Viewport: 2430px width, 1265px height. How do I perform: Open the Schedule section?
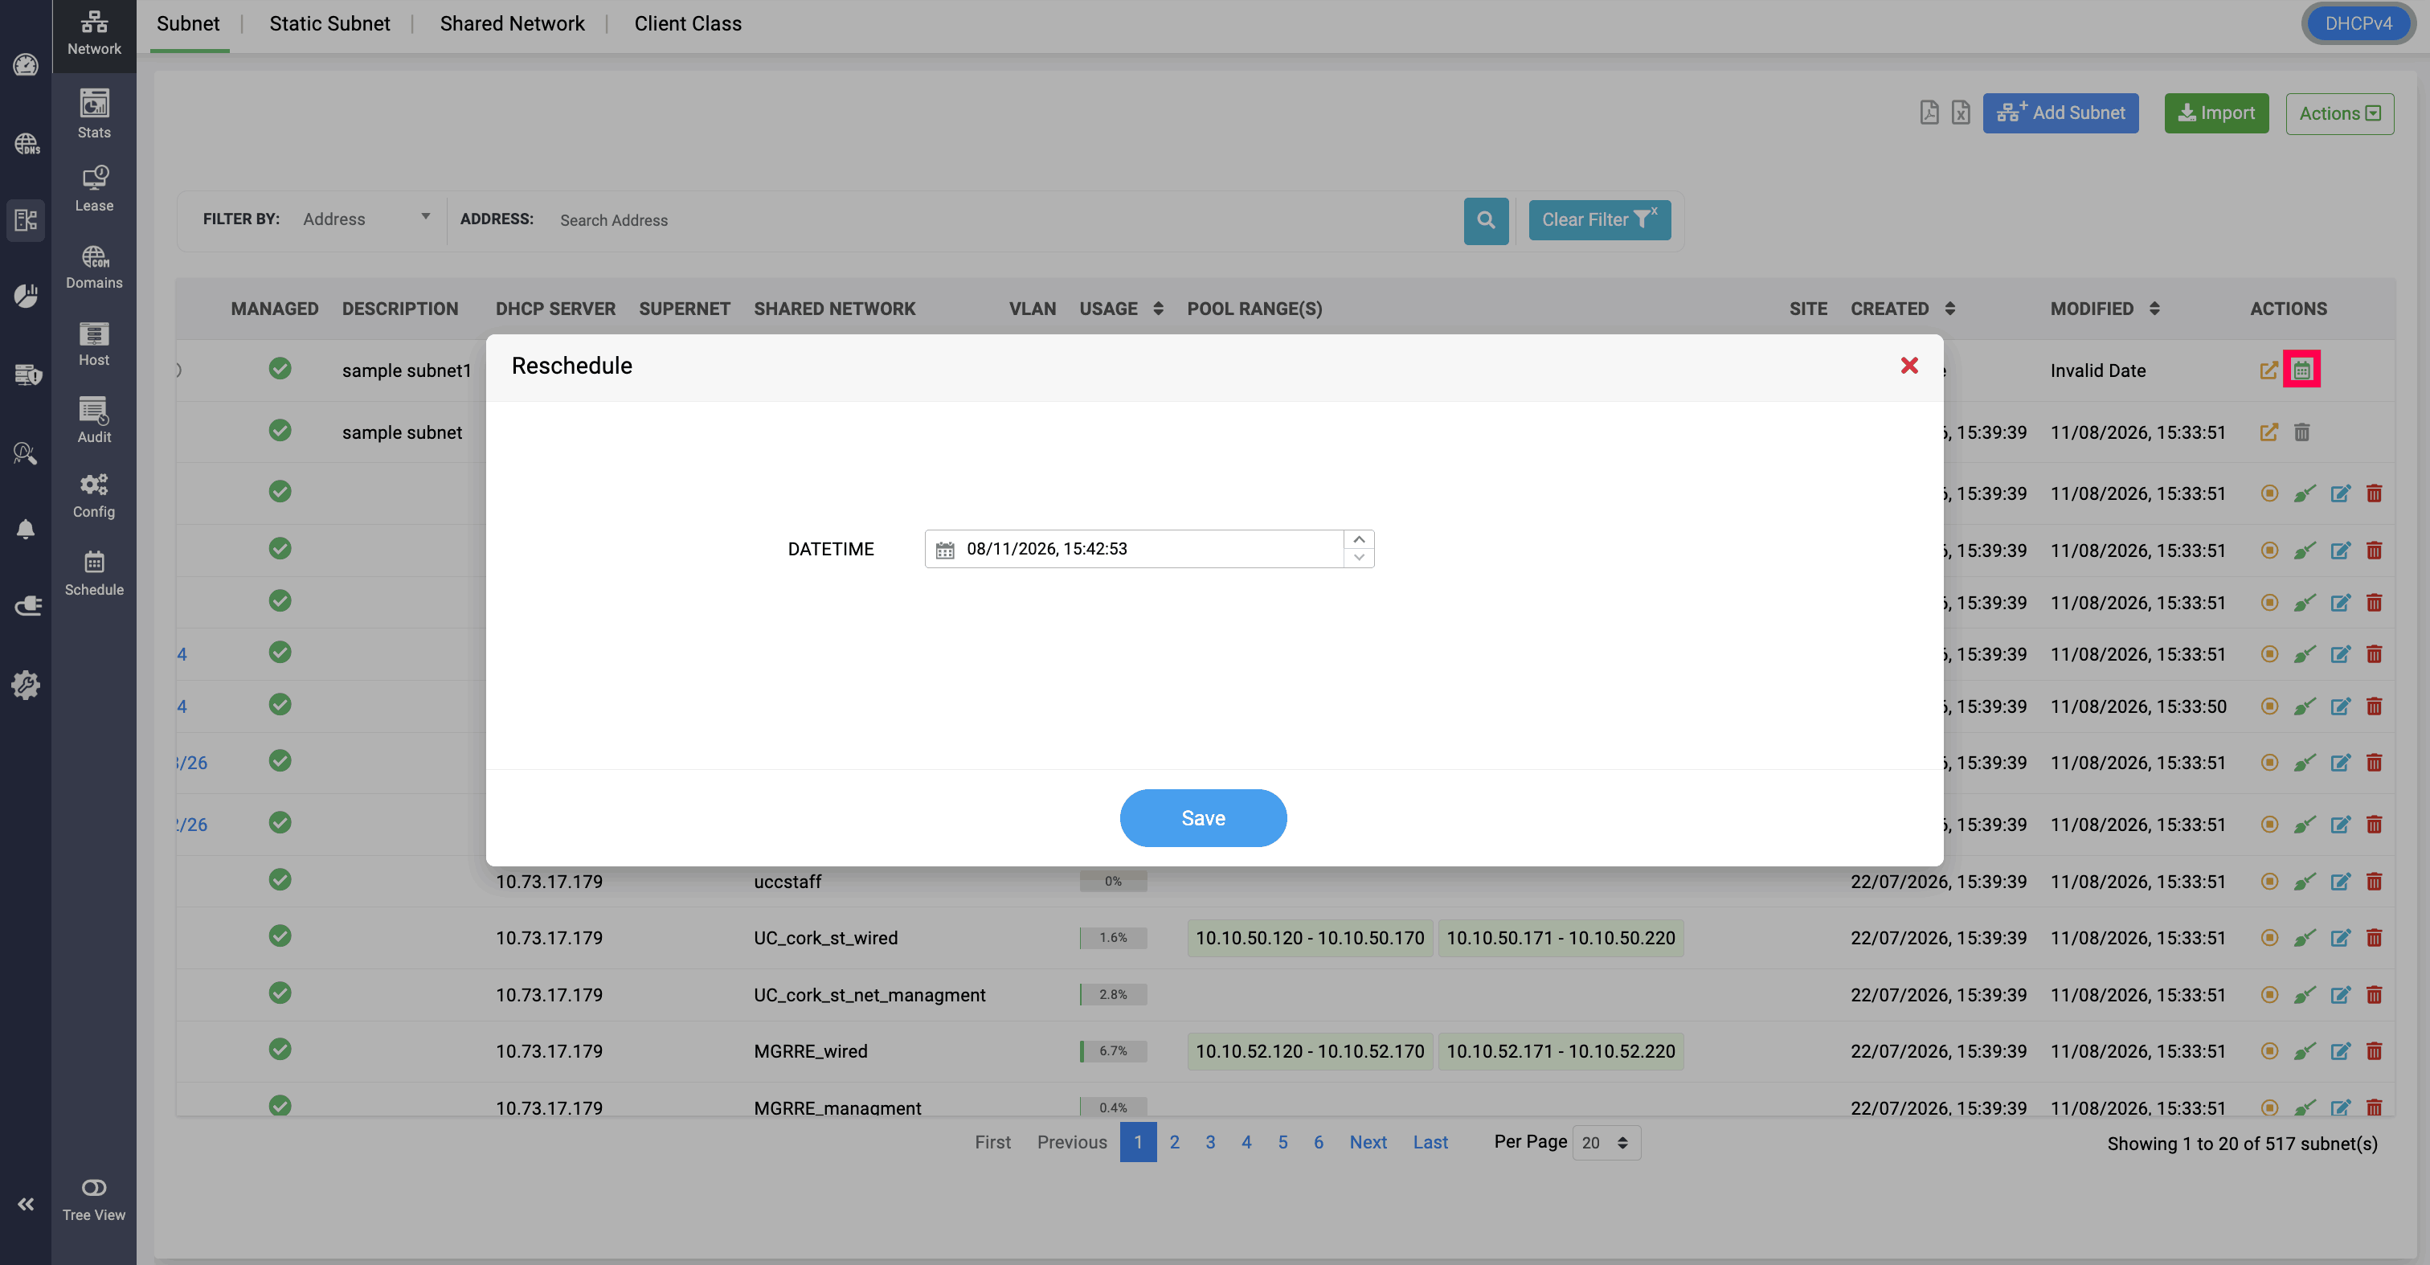[94, 574]
